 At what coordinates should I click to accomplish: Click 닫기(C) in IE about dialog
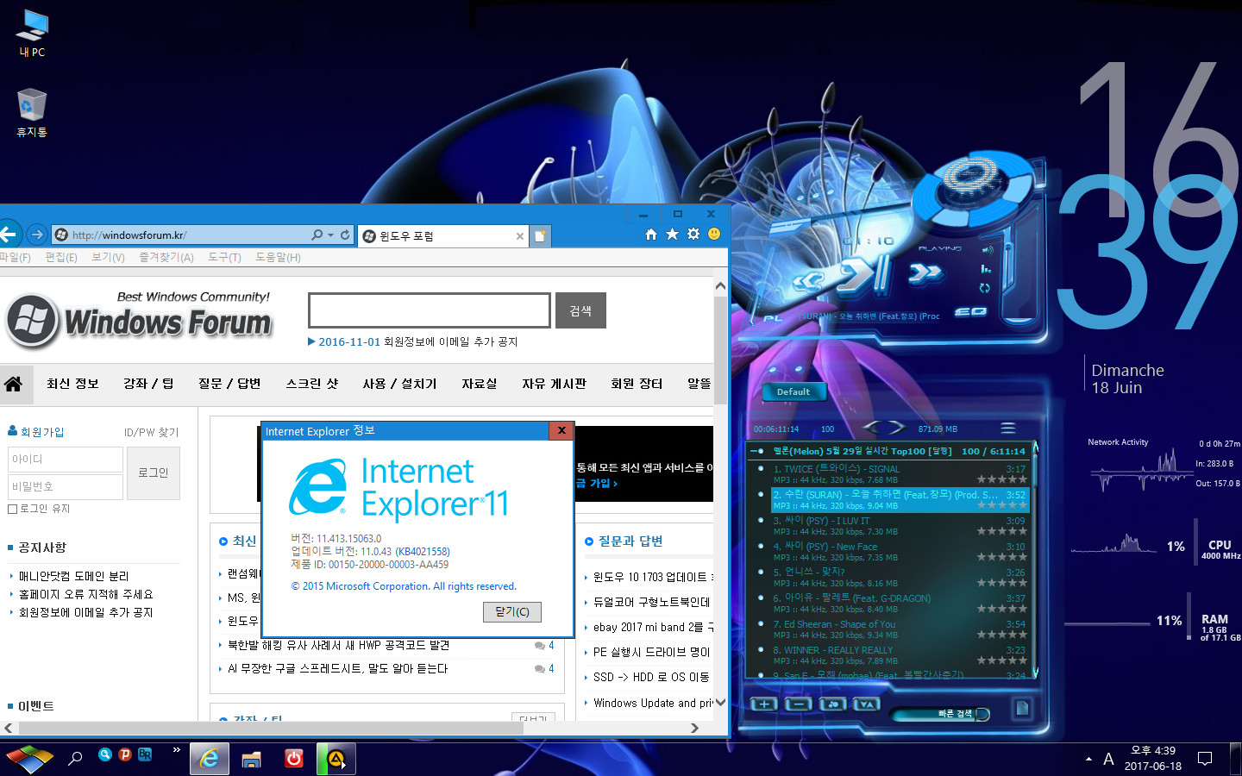pos(512,611)
